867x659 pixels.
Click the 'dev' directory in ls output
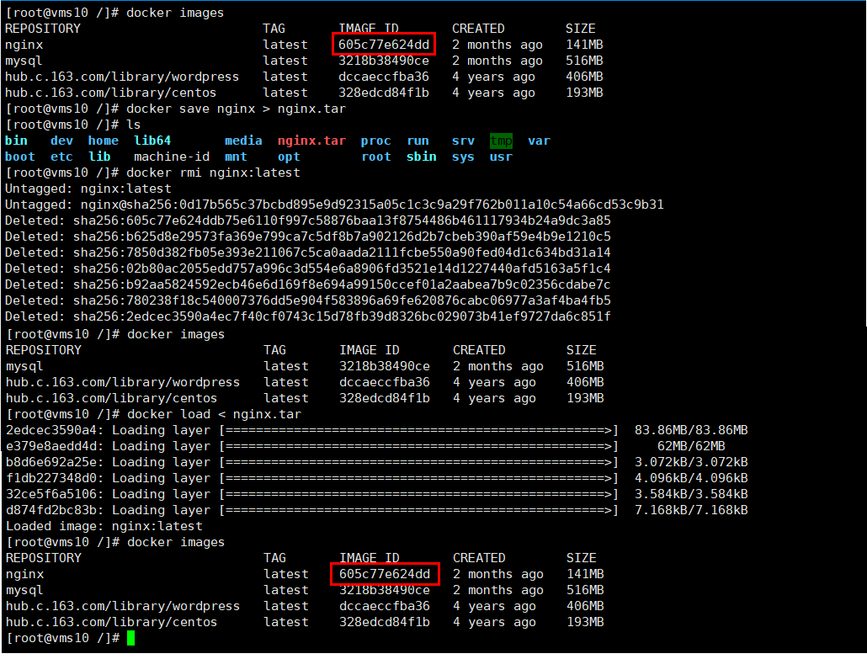coord(61,141)
